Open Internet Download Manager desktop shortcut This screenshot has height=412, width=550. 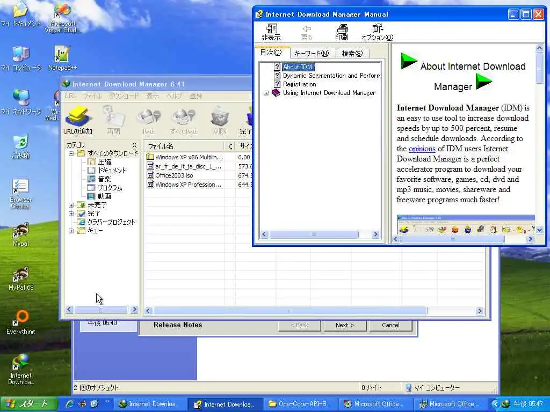pos(21,370)
